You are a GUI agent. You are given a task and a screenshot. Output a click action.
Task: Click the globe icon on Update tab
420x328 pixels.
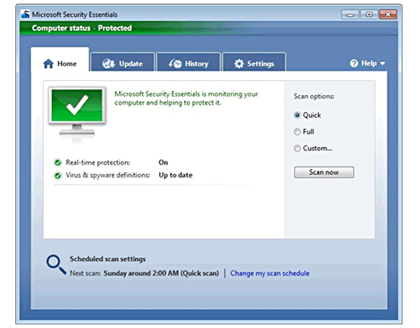pos(109,63)
